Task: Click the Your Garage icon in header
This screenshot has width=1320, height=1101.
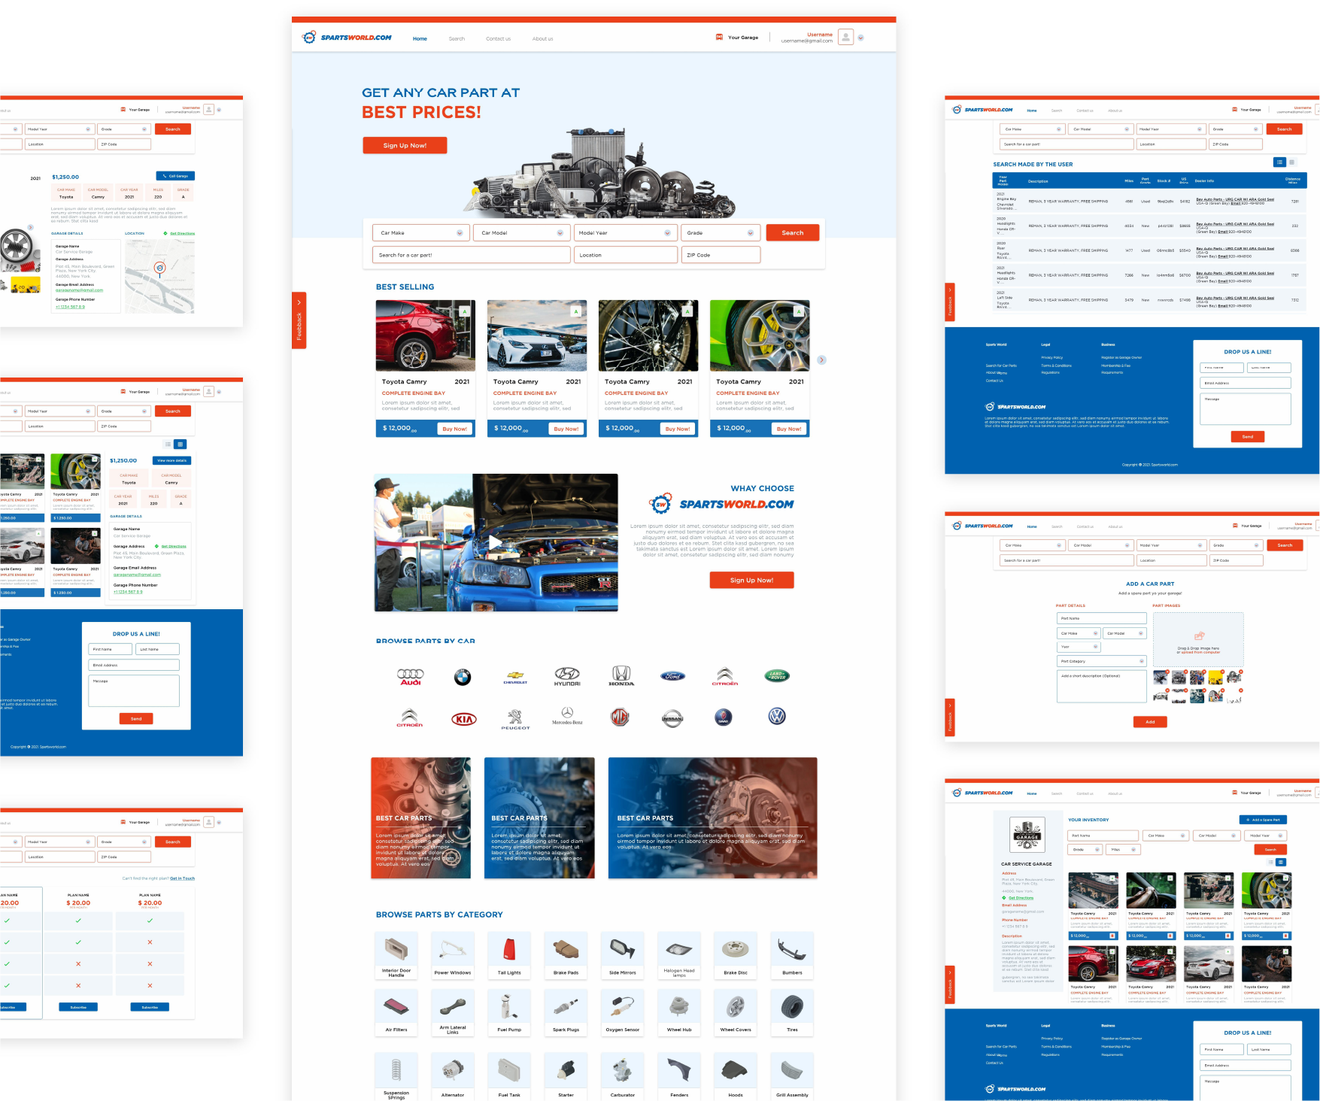Action: [720, 38]
